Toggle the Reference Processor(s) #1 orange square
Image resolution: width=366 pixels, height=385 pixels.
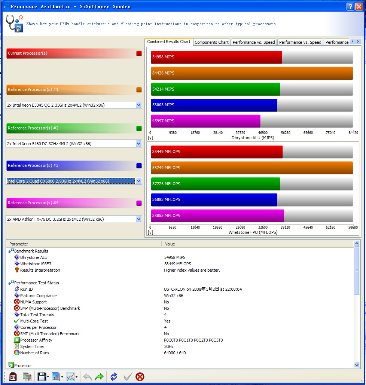point(139,90)
